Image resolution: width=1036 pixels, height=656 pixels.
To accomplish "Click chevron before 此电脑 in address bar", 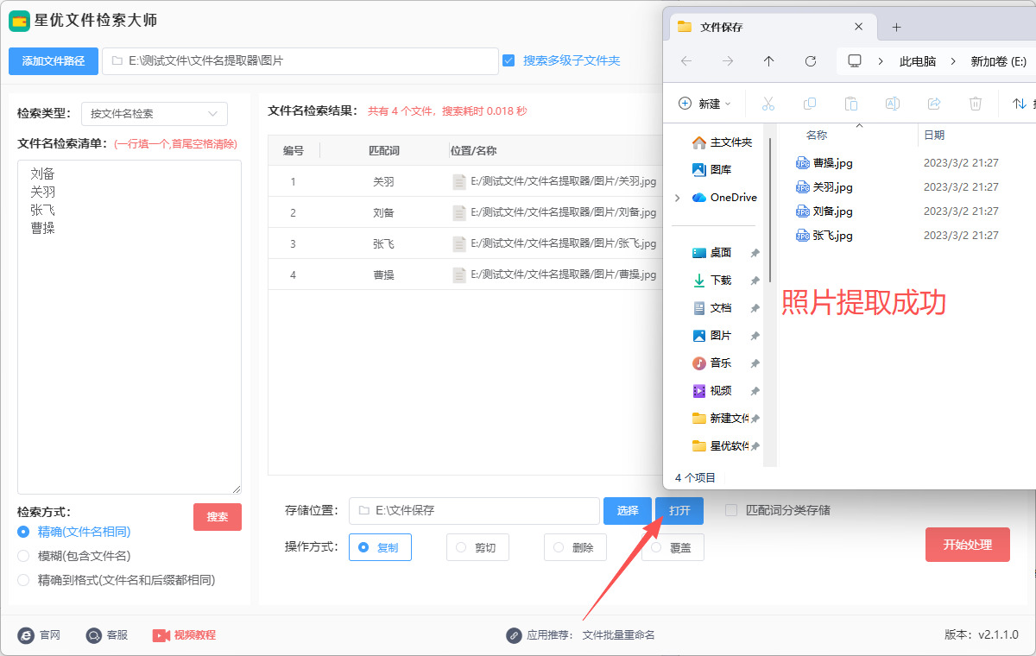I will [x=881, y=61].
